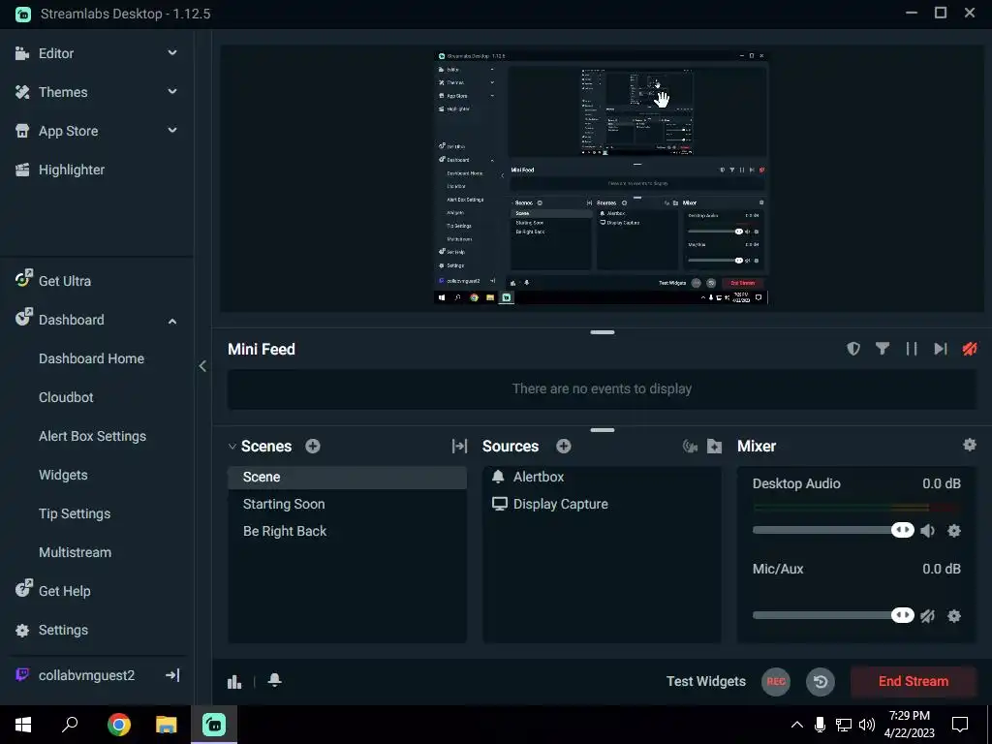Click the resize handle above Mini Feed
Viewport: 992px width, 744px height.
603,332
